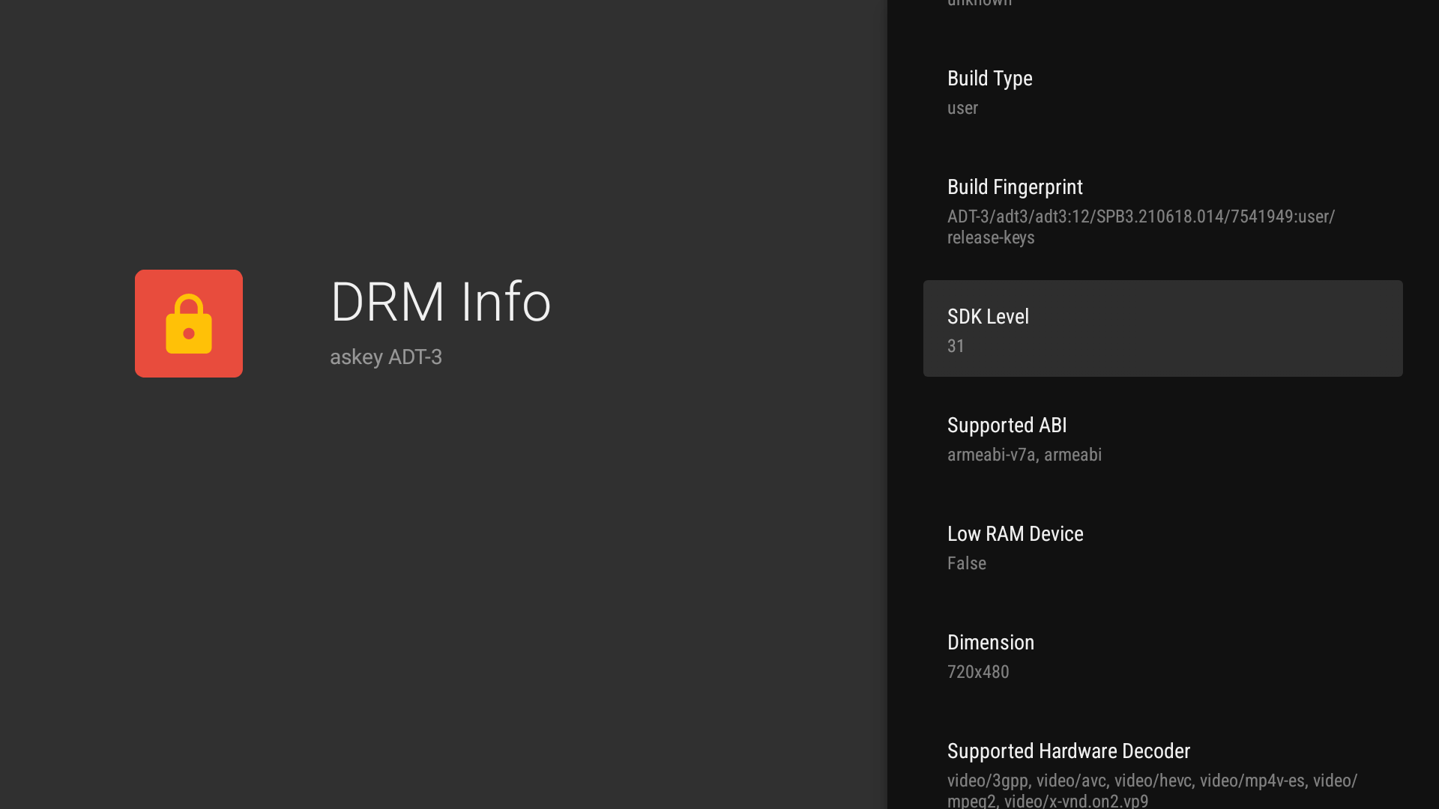Open the Build Type entry
The width and height of the screenshot is (1439, 809).
pyautogui.click(x=989, y=78)
